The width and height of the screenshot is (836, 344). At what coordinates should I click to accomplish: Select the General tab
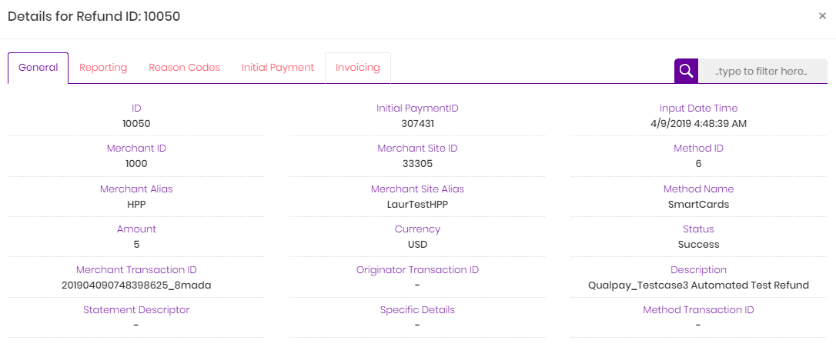(x=38, y=68)
